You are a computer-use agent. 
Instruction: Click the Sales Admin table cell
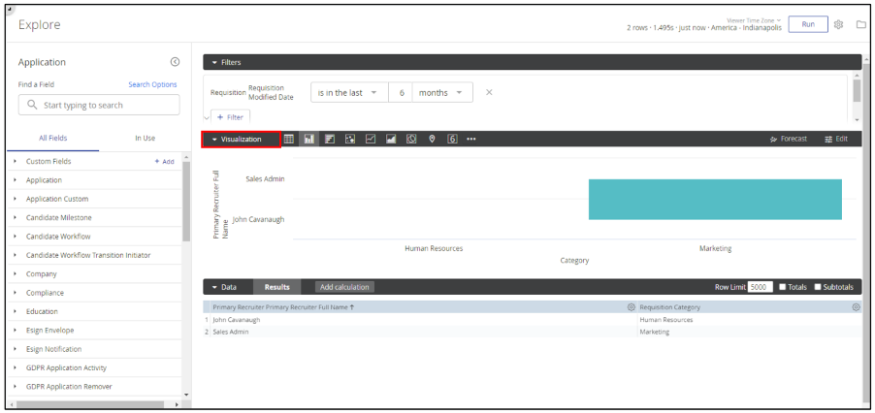(231, 332)
